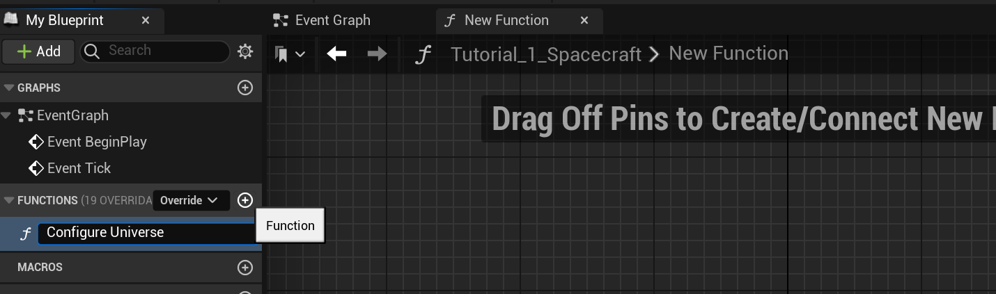The height and width of the screenshot is (294, 996).
Task: Collapse the GRAPHS section
Action: click(x=9, y=88)
